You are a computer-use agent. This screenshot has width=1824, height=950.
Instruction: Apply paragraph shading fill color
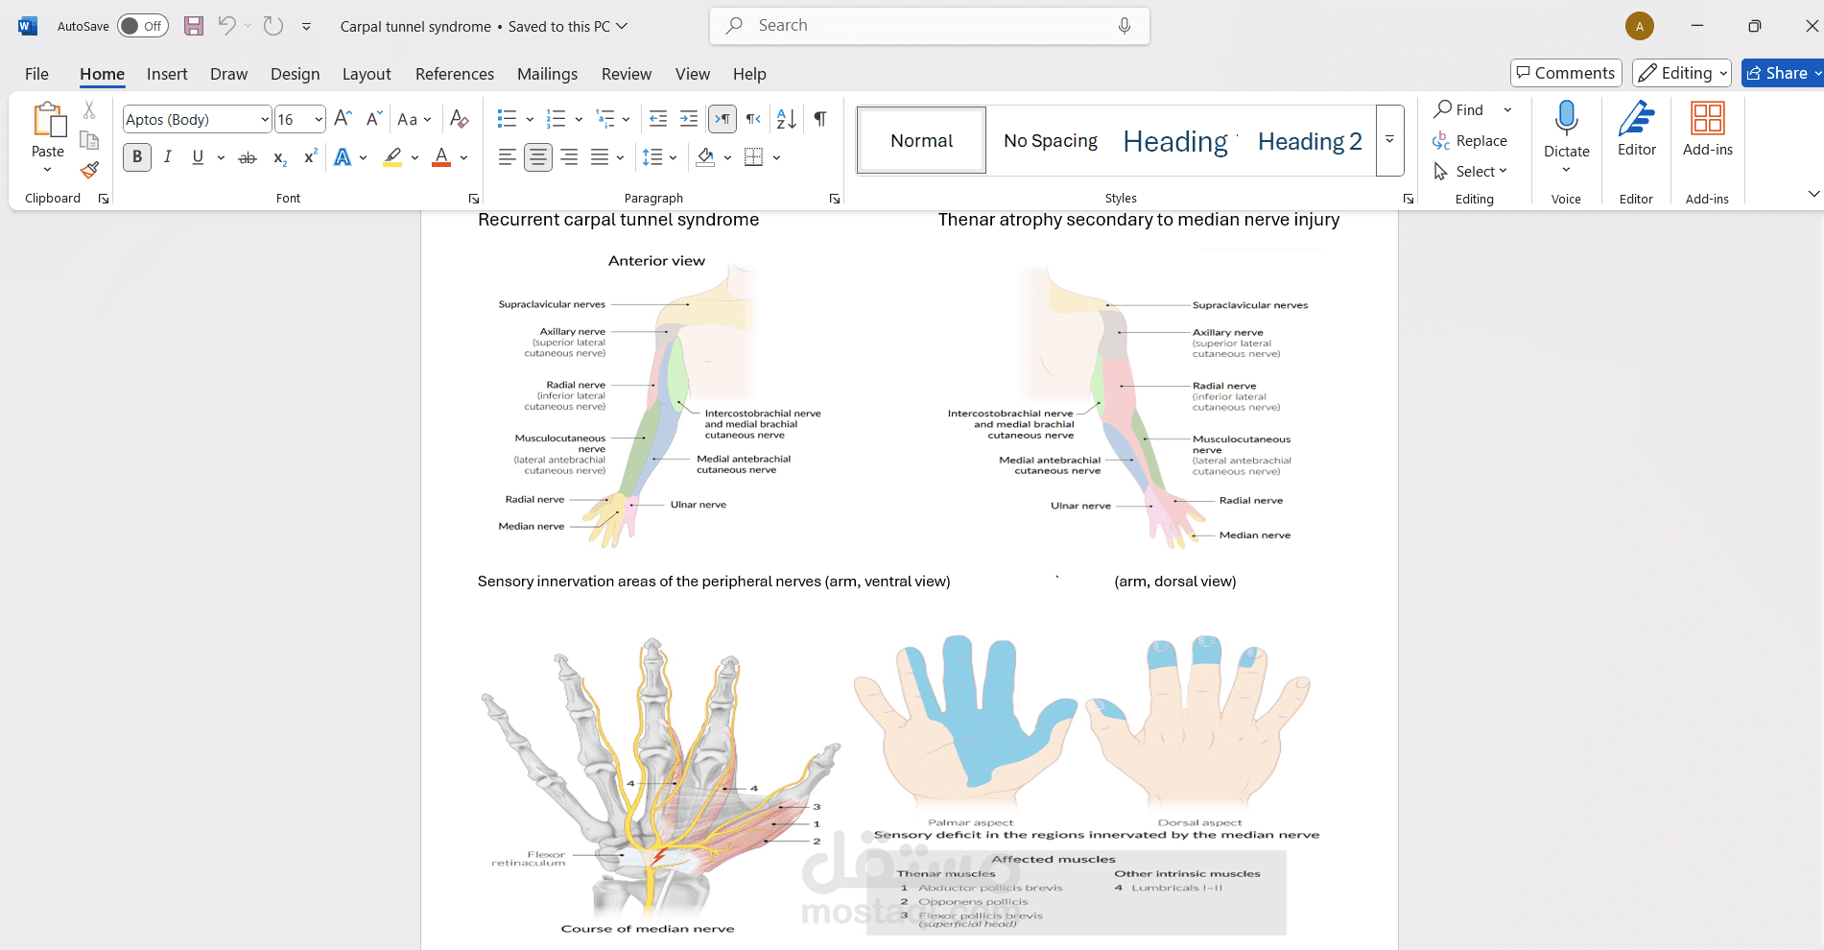705,157
